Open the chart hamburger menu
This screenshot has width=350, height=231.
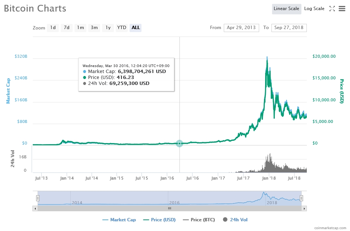(342, 9)
